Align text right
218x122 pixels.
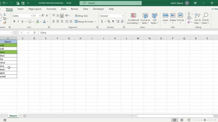(62, 21)
